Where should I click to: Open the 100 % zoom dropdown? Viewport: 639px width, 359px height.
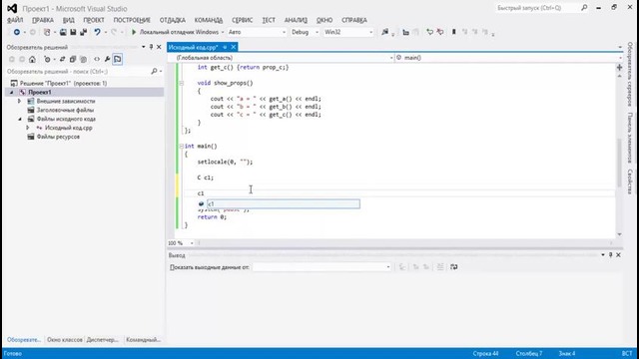[x=192, y=243]
